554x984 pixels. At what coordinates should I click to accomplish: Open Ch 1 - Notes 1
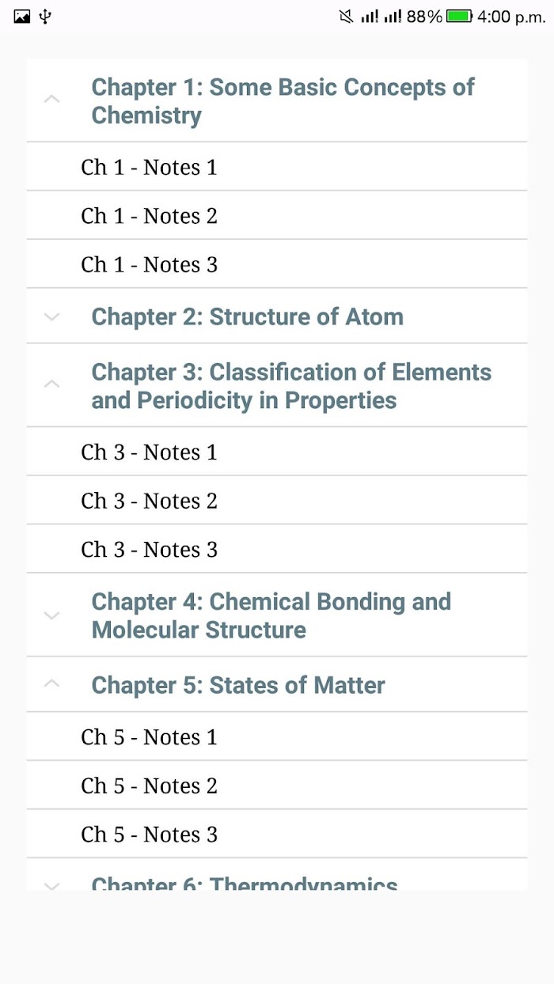pos(277,167)
